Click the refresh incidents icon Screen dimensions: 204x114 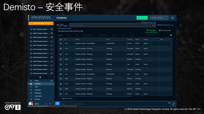[155, 22]
